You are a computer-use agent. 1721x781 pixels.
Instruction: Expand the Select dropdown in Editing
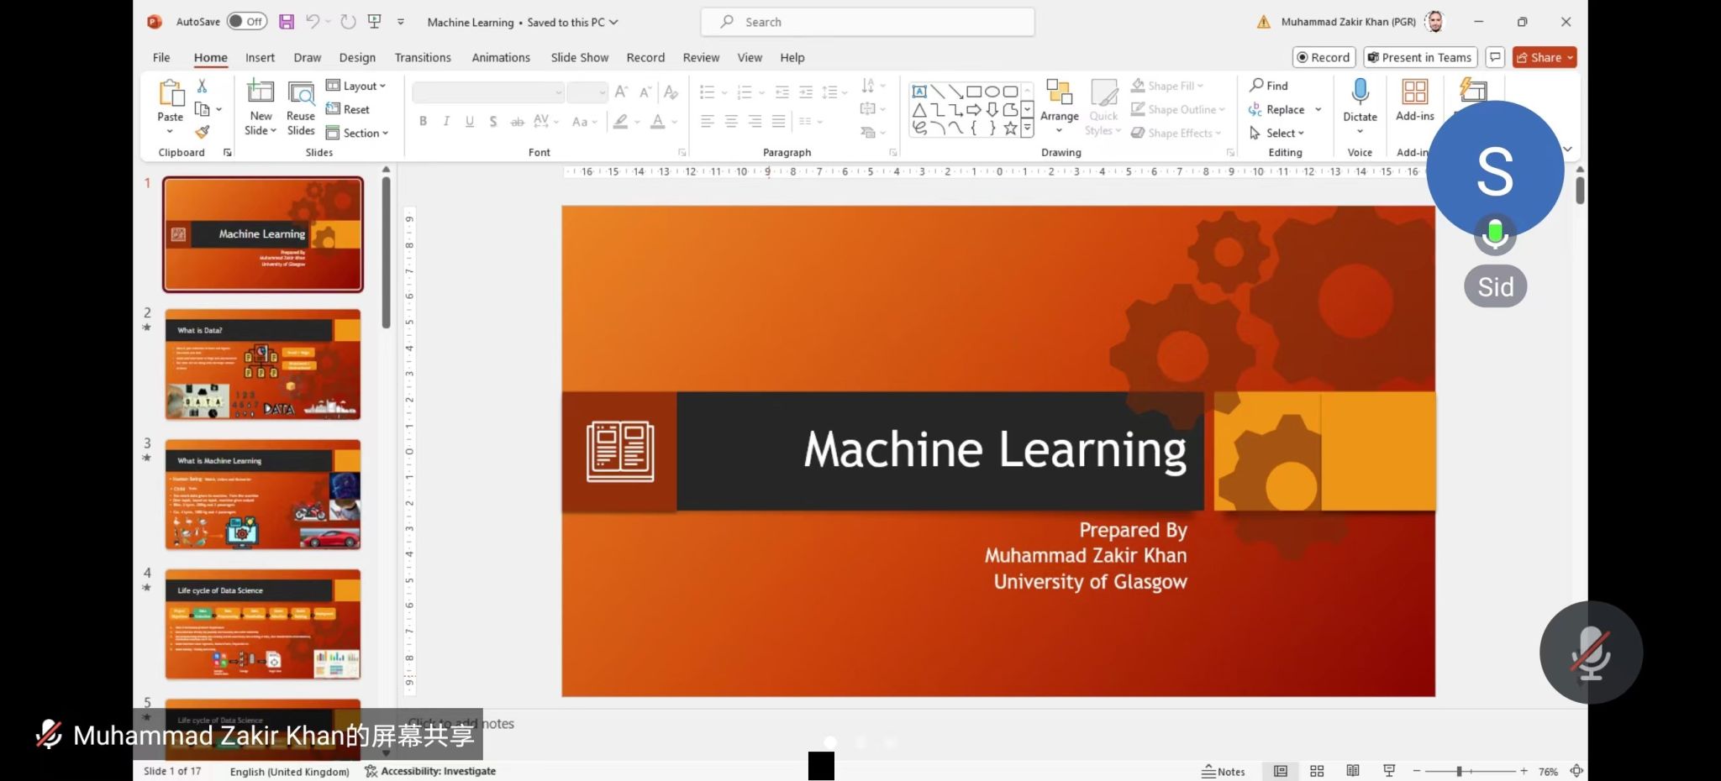point(1277,133)
